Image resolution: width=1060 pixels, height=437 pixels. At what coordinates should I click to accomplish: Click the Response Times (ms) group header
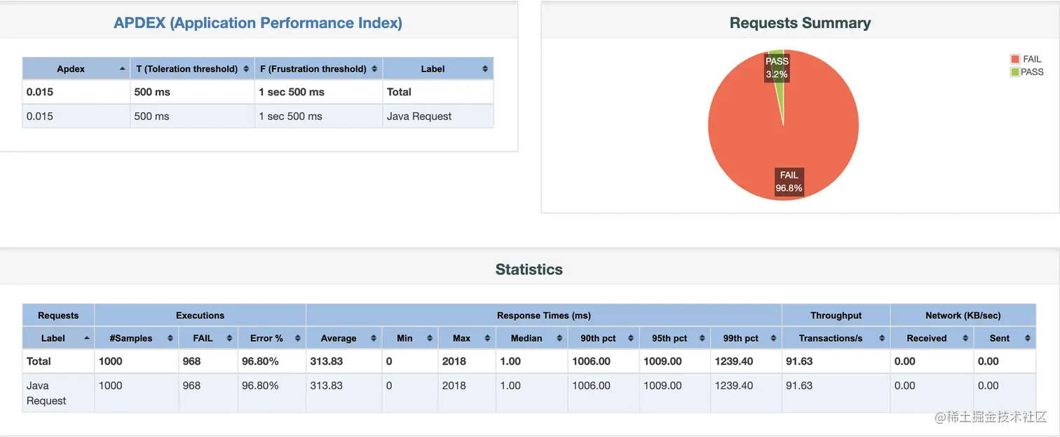pyautogui.click(x=544, y=316)
